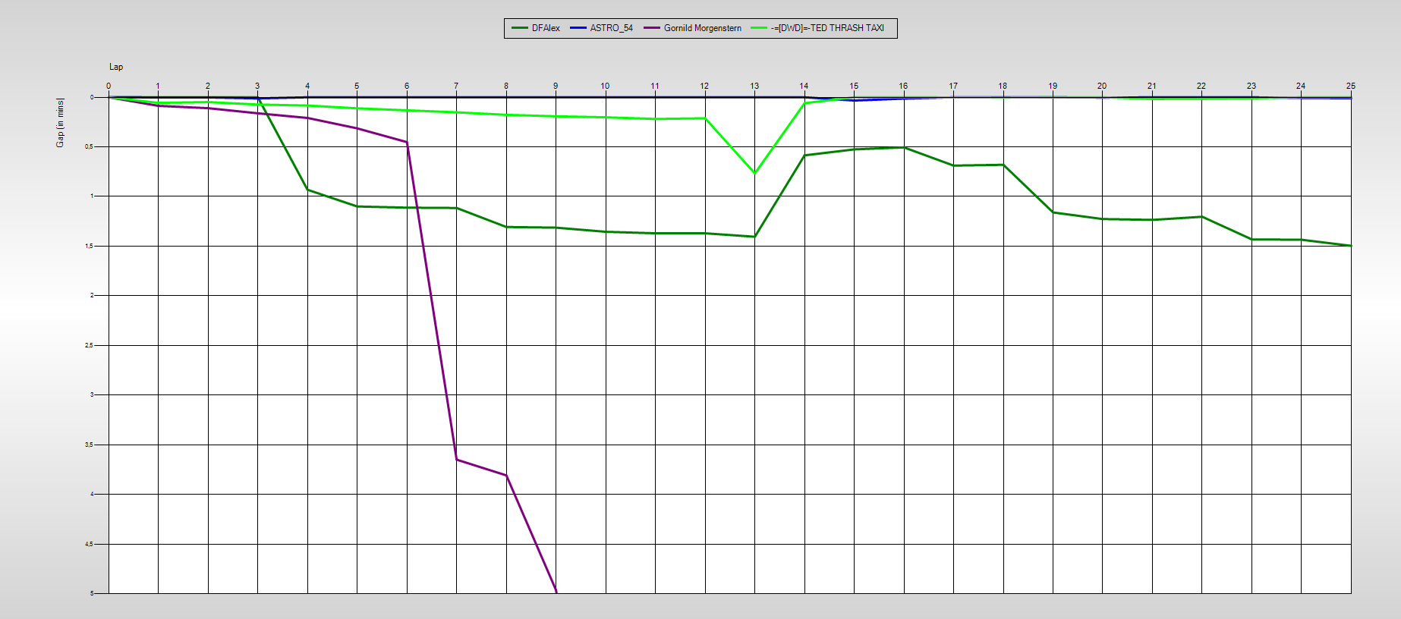Click the 5 gap axis label
This screenshot has width=1401, height=619.
pos(92,593)
